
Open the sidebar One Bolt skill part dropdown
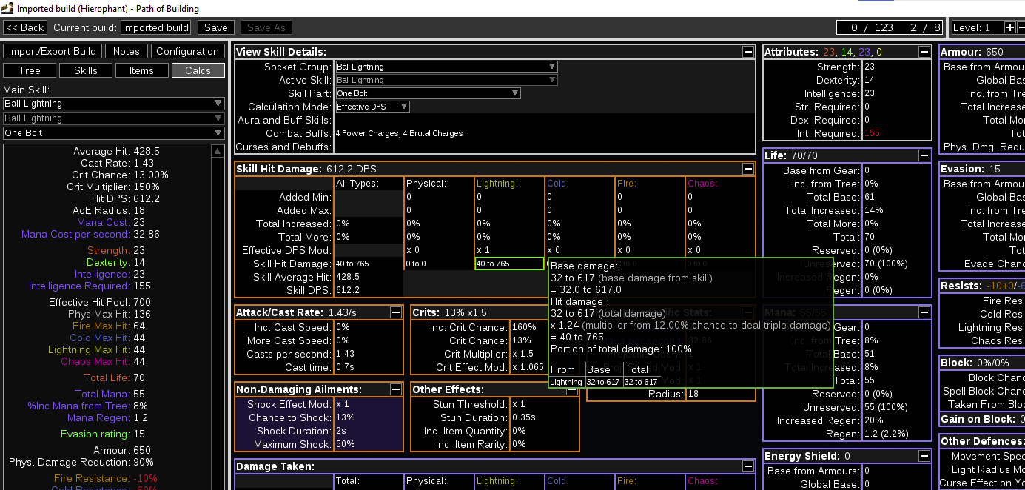click(x=113, y=133)
